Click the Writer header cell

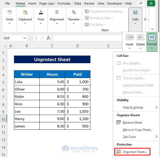pos(27,74)
